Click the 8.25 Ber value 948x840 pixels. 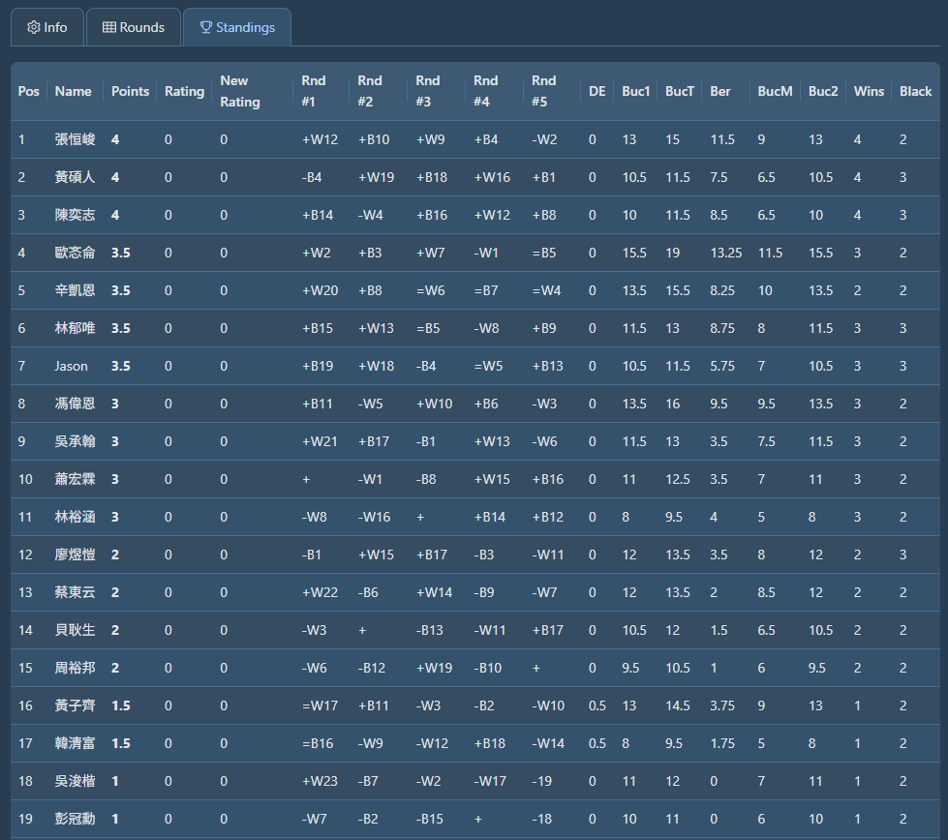click(x=722, y=290)
